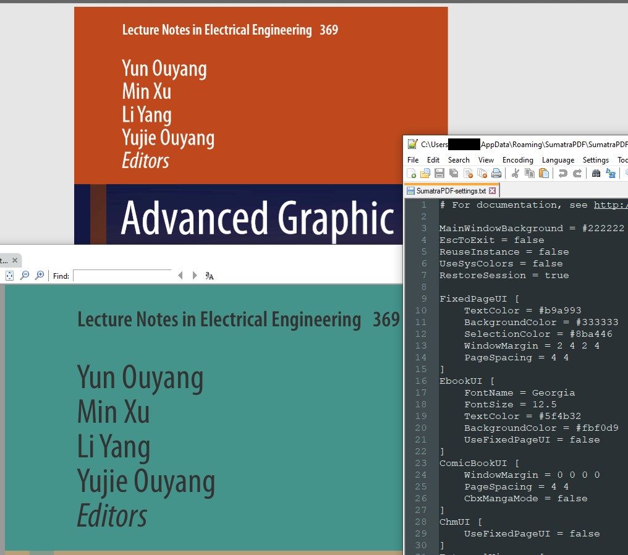Open the Settings menu in Notepad++
The width and height of the screenshot is (628, 555).
click(595, 159)
